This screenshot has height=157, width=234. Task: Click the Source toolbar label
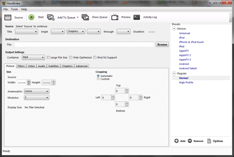click(x=19, y=17)
